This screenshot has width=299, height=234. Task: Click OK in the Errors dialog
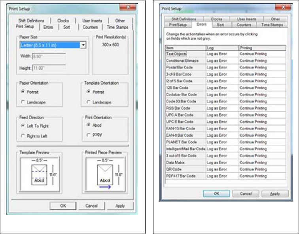(216, 194)
